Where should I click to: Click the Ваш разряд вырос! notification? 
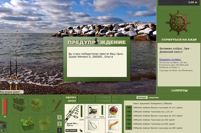click(x=12, y=92)
